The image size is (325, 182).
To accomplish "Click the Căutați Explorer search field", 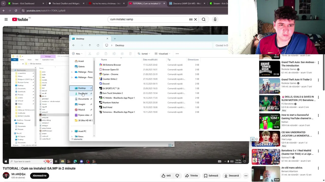I will [x=220, y=45].
